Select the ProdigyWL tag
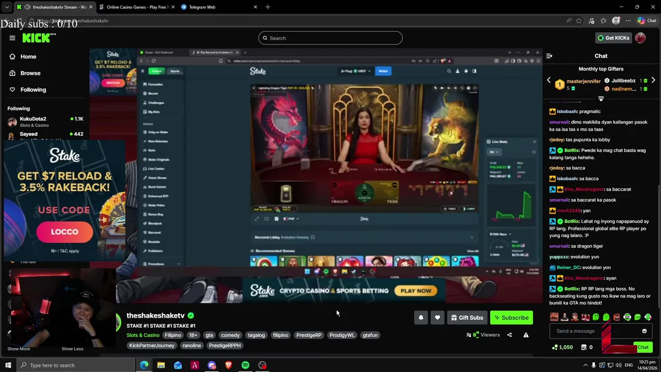 (342, 335)
